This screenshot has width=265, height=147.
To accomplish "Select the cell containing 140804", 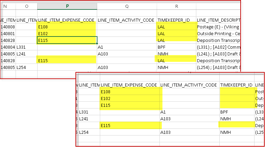I will pos(8,47).
